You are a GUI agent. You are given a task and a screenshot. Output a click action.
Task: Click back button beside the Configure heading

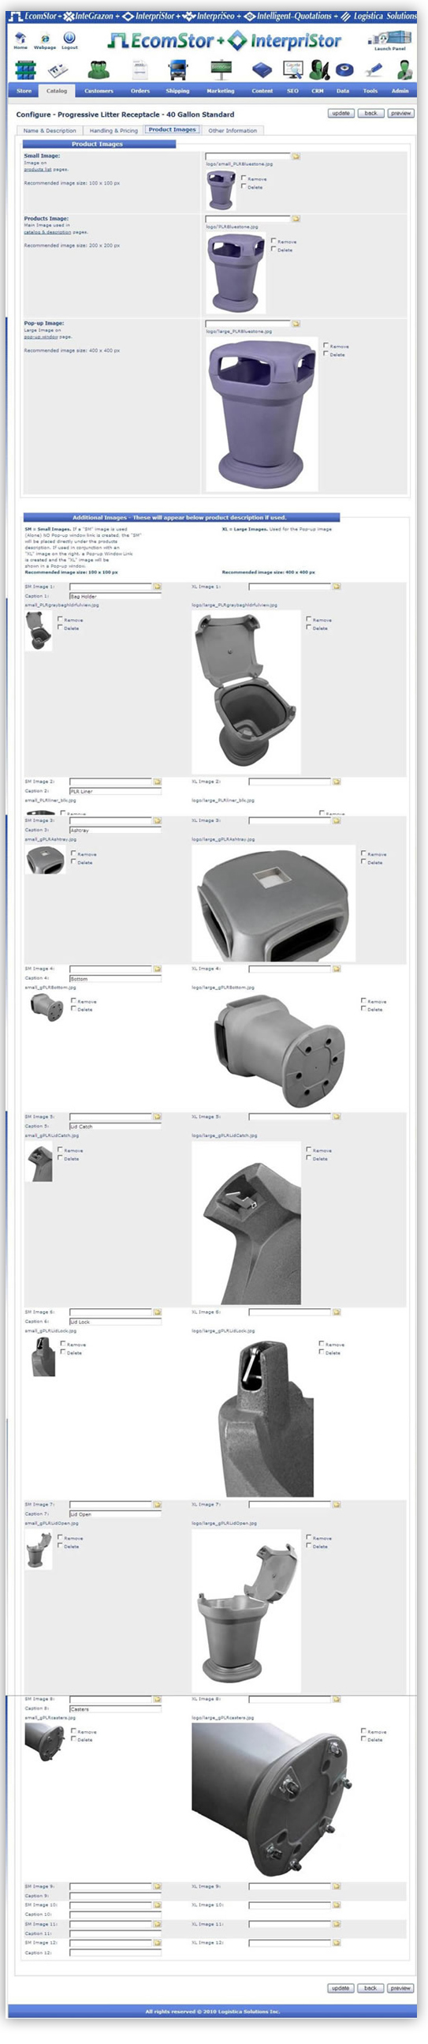371,114
